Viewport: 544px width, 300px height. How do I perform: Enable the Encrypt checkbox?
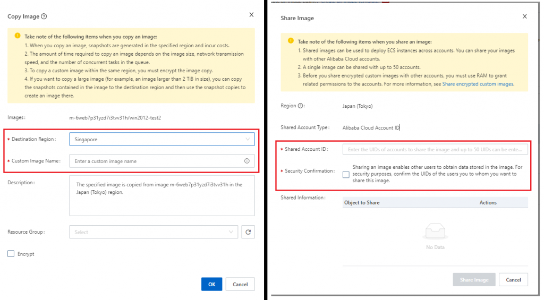tap(11, 254)
